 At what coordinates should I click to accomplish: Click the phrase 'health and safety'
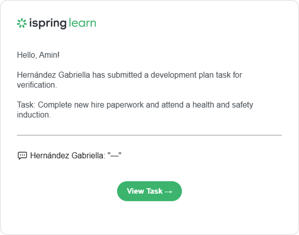(223, 105)
